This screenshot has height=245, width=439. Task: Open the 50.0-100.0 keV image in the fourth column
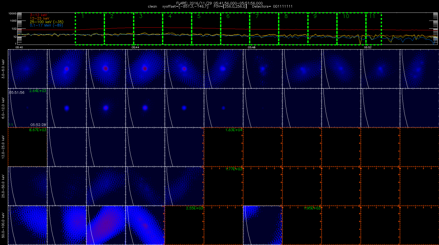[145, 225]
